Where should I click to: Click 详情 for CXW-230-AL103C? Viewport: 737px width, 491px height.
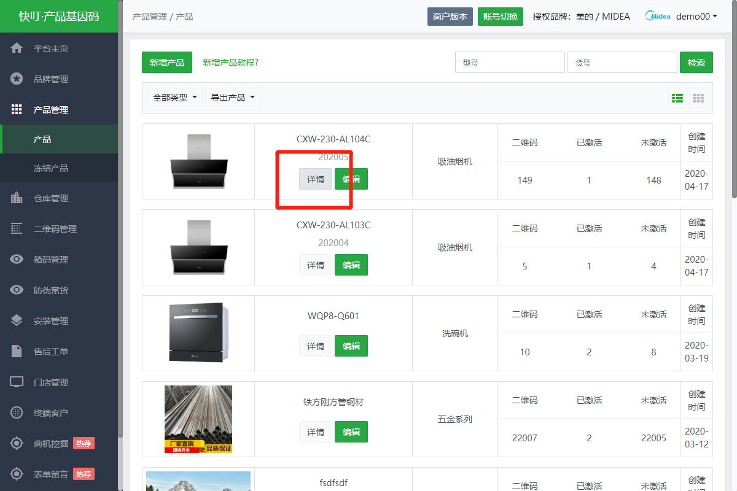(316, 265)
